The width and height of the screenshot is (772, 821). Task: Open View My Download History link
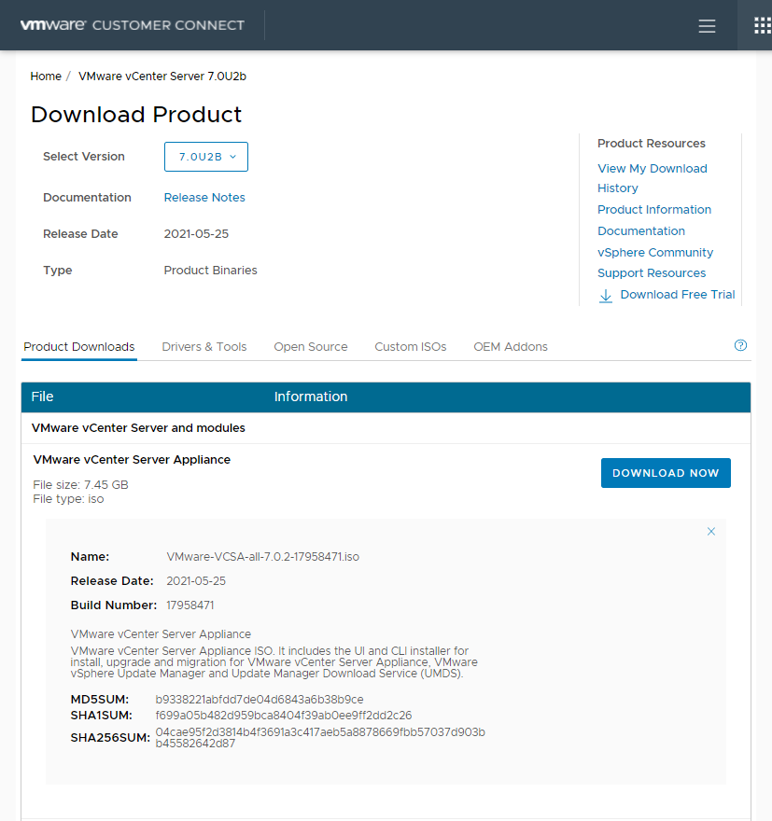pos(653,178)
